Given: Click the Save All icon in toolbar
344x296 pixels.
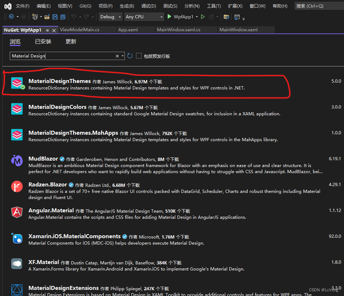Looking at the screenshot, I should tap(62, 17).
